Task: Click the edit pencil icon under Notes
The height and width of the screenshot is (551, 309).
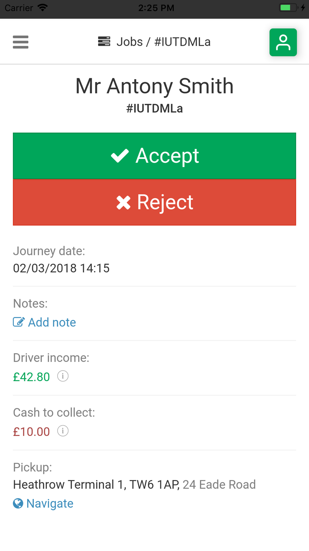Action: 19,322
